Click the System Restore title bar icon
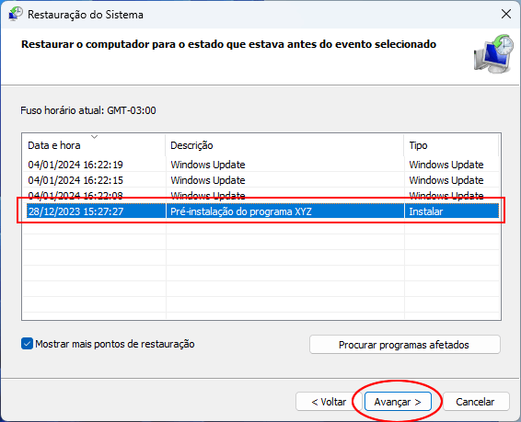 tap(16, 15)
